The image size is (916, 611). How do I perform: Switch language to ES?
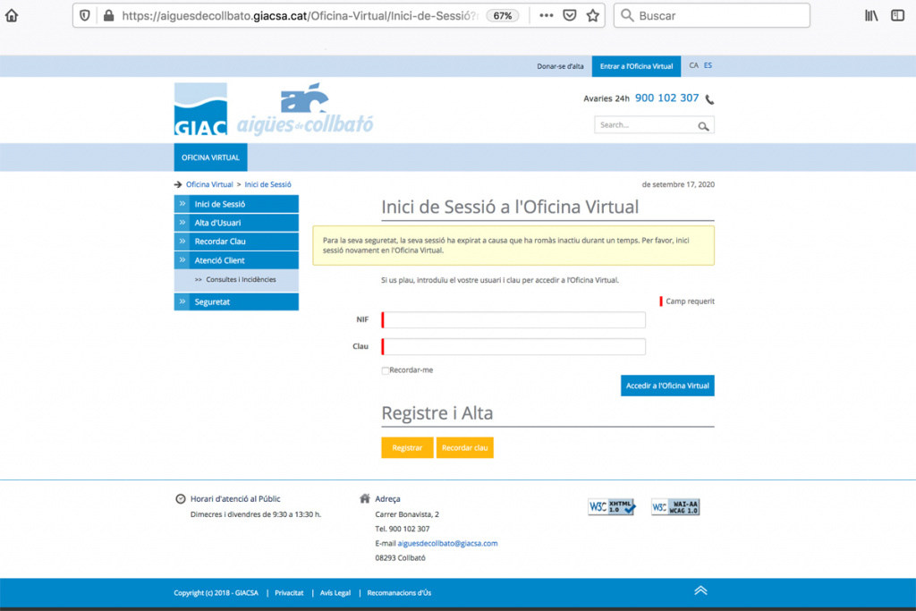coord(708,65)
